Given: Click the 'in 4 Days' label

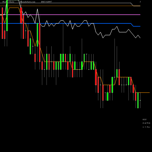Looking at the screenshot, I should (x=146, y=127).
